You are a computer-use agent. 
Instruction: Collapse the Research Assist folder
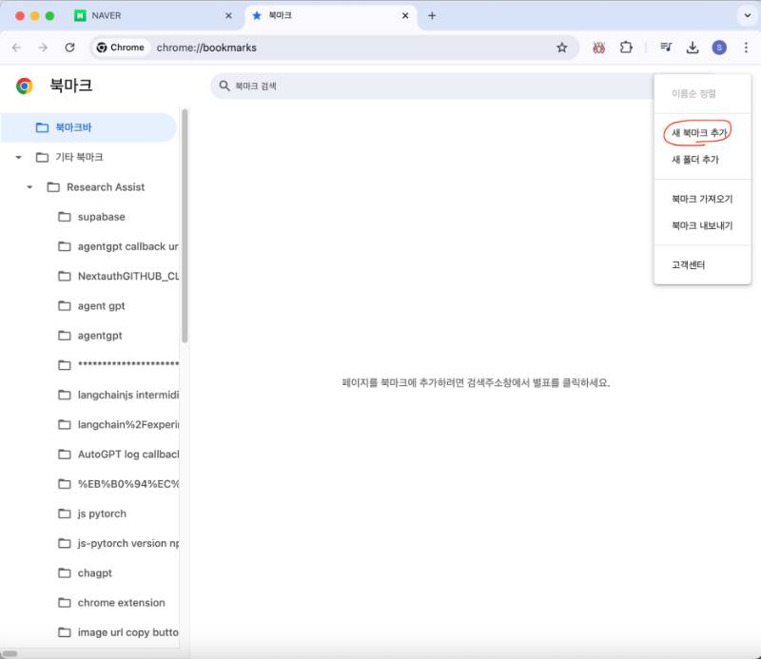pyautogui.click(x=29, y=187)
